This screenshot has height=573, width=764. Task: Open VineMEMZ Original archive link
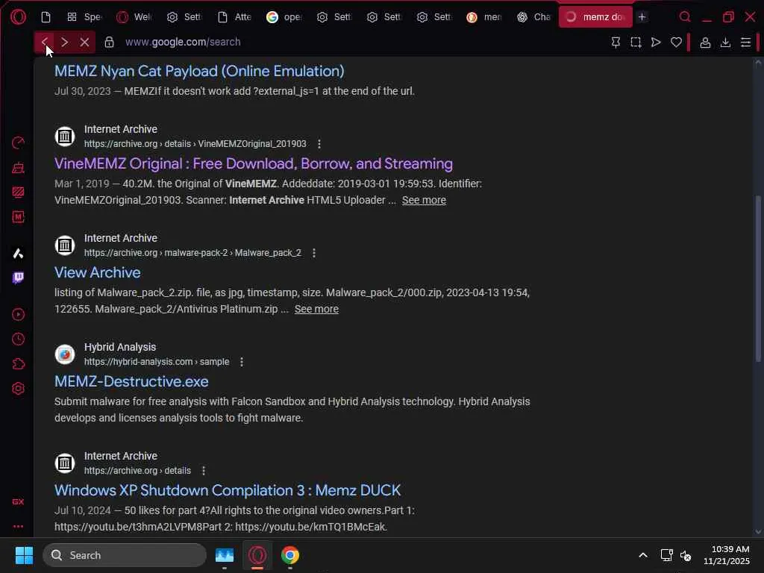point(254,163)
